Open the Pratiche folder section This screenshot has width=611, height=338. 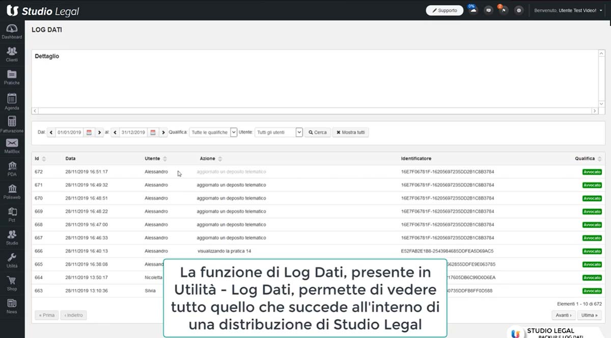pos(12,77)
